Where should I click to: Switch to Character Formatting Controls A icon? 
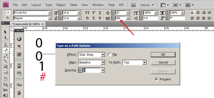[x=8, y=13]
